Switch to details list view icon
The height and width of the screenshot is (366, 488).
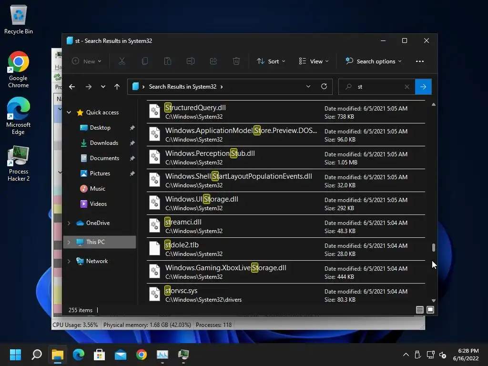[x=419, y=310]
